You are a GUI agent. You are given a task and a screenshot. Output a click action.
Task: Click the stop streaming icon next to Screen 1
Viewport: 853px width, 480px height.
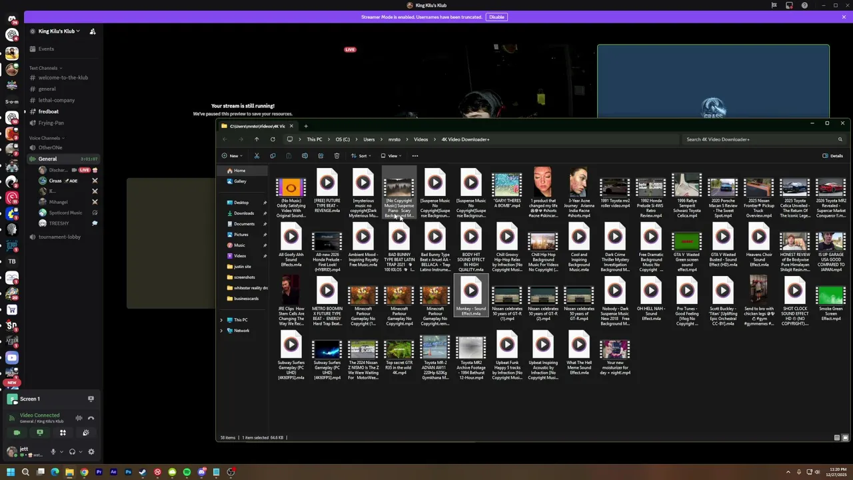tap(91, 399)
